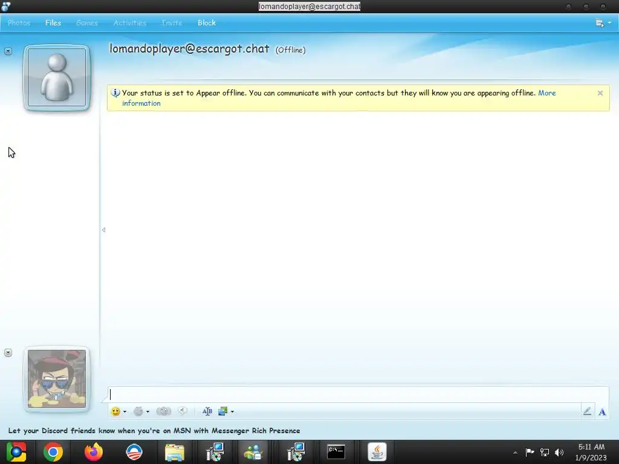Image resolution: width=619 pixels, height=464 pixels.
Task: Click Invite in the top bar
Action: coord(172,23)
